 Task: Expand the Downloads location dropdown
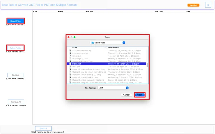(124, 43)
